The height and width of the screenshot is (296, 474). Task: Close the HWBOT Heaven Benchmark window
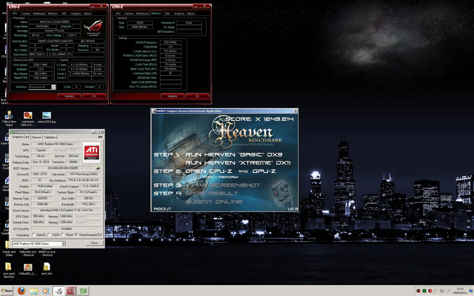295,111
